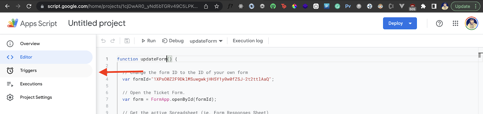483x114 pixels.
Task: Bookmark this page with the star icon
Action: click(x=216, y=6)
